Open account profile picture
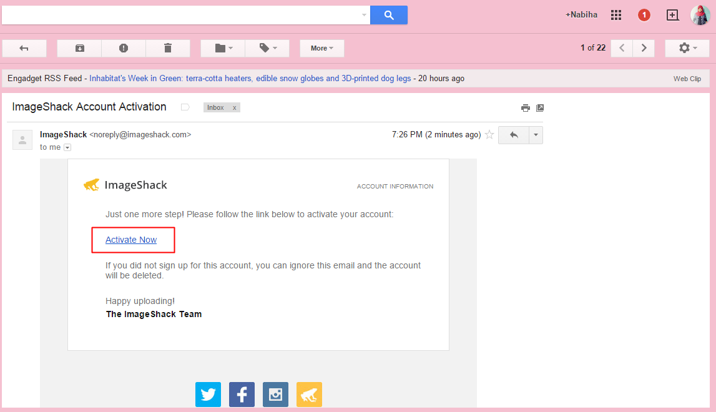This screenshot has width=716, height=412. click(700, 15)
